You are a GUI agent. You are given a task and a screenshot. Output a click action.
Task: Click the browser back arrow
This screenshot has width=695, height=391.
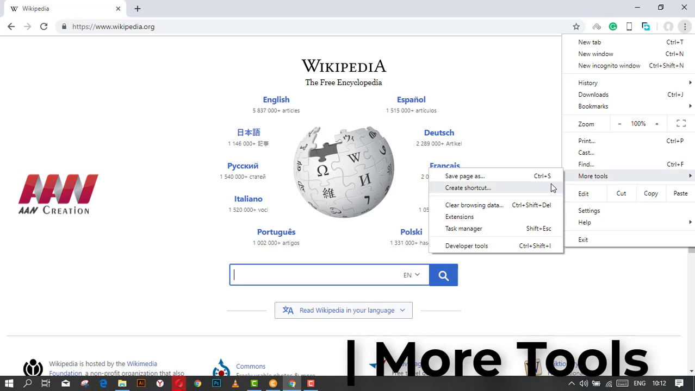pos(11,27)
